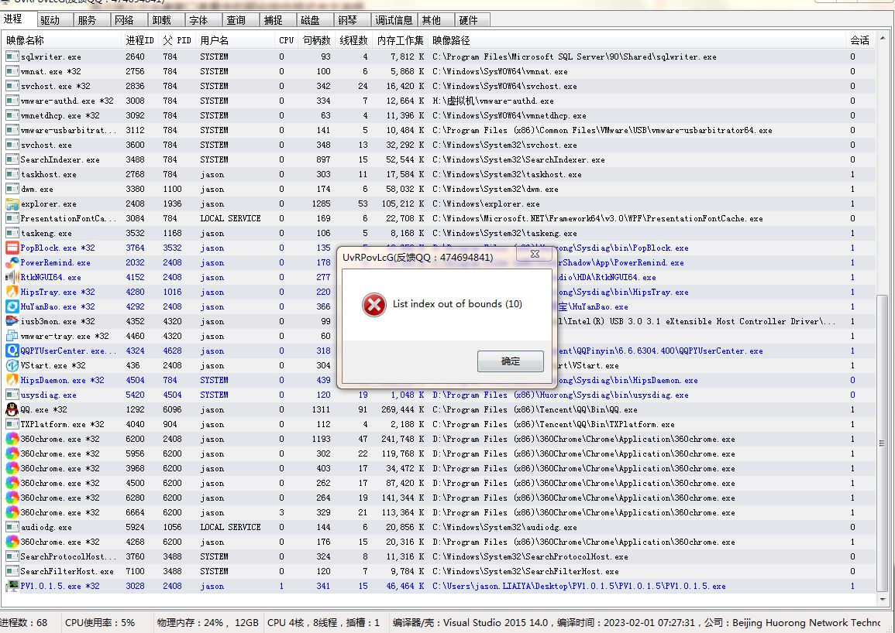
Task: Click the vmware-authd.exe path H:\虚拟机
Action: click(x=493, y=101)
